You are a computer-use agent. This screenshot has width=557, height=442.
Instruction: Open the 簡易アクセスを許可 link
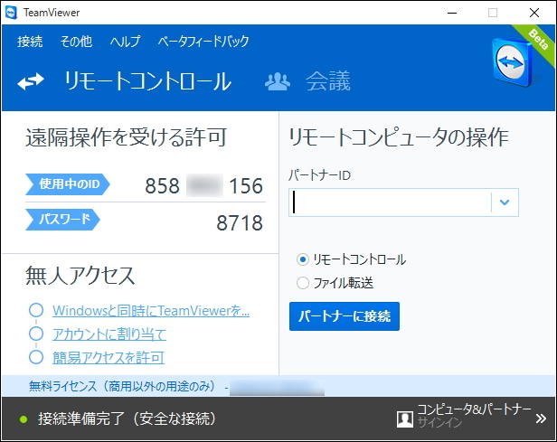tap(109, 358)
